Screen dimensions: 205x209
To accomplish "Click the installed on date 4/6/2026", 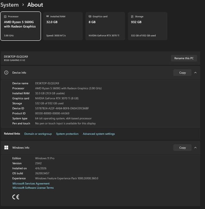I will pyautogui.click(x=41, y=168).
